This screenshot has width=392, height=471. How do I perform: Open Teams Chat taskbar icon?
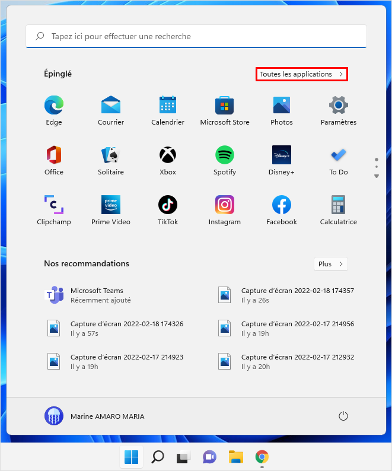209,457
